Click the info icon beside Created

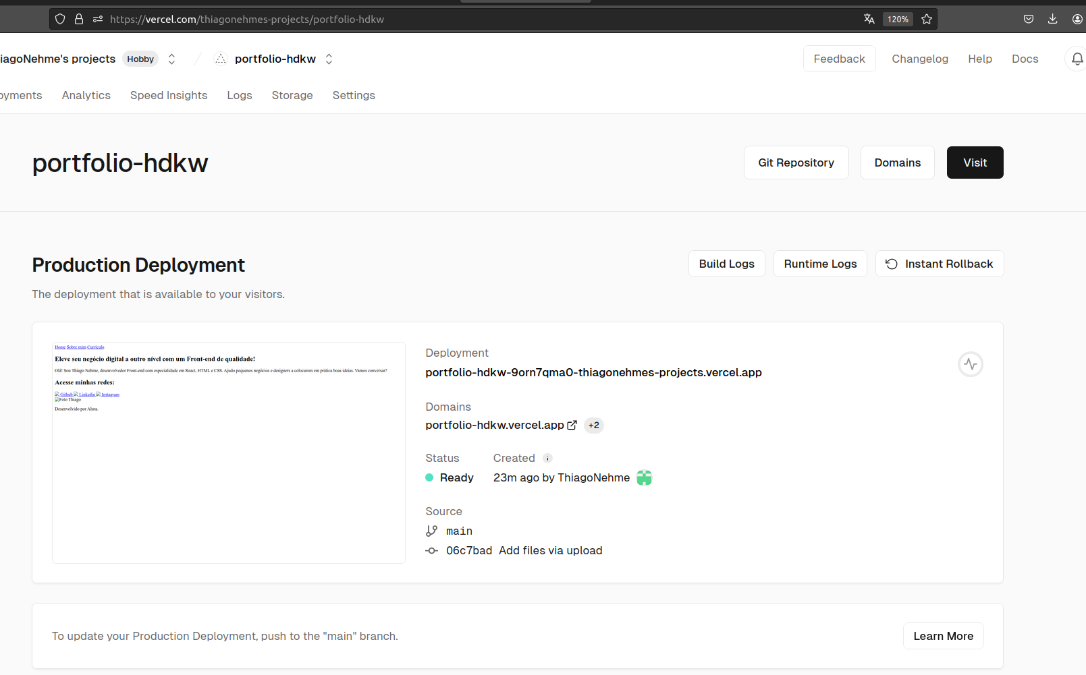(548, 458)
